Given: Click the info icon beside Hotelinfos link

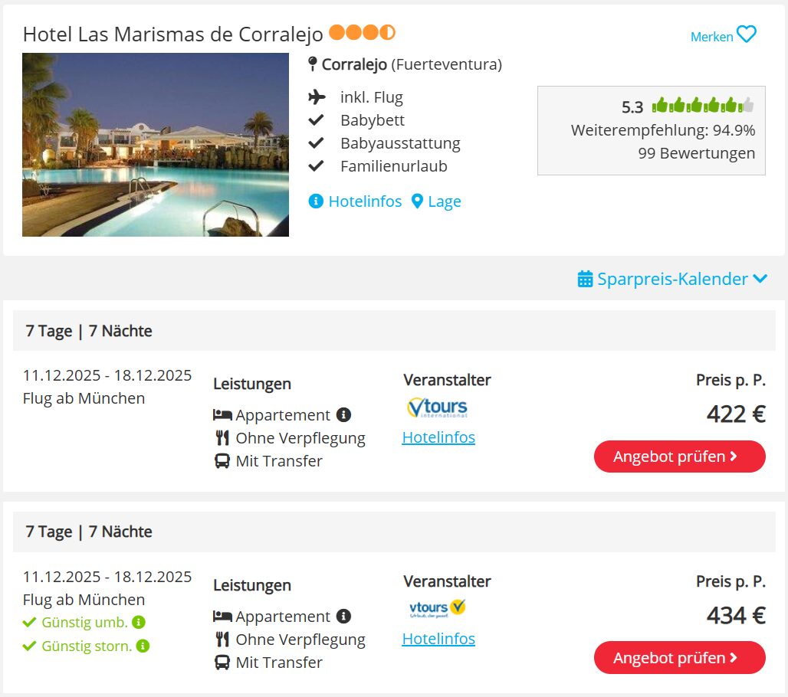Looking at the screenshot, I should pos(316,201).
